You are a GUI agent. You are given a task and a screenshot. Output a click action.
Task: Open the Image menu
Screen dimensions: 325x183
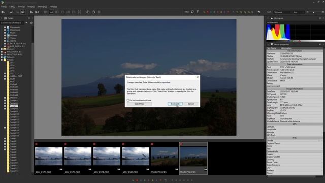coord(31,7)
